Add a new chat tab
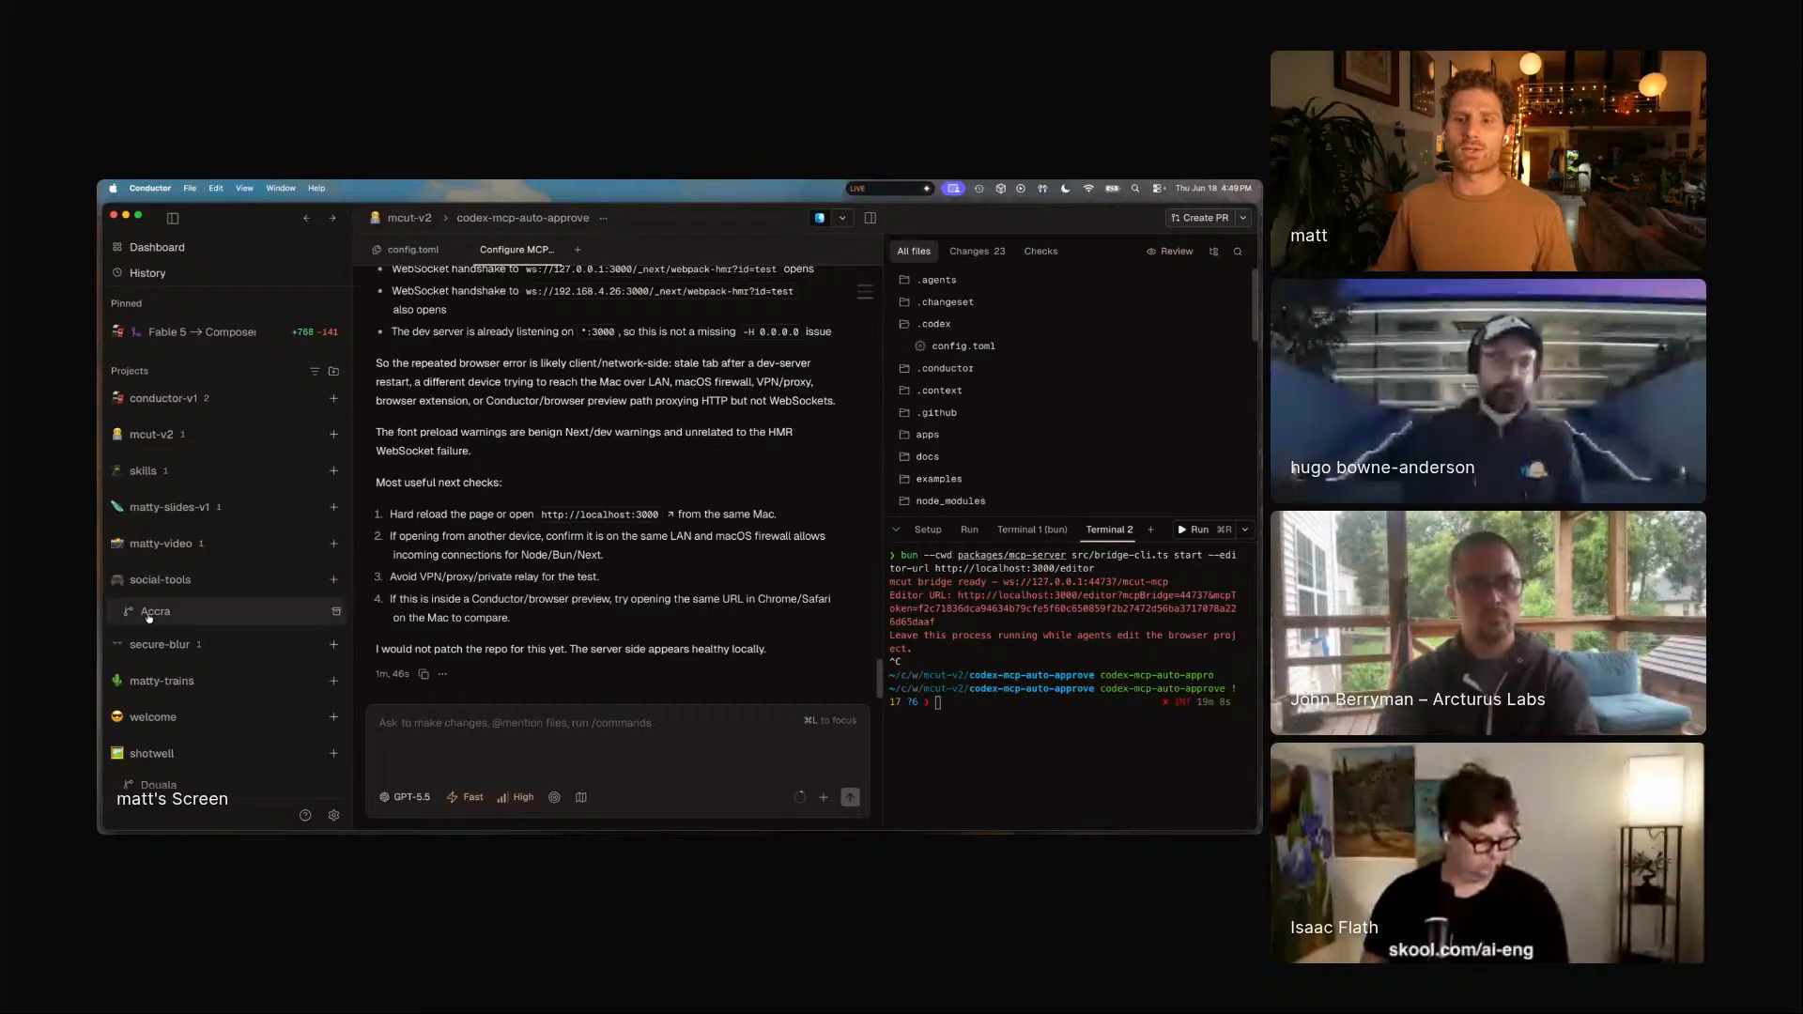Viewport: 1803px width, 1014px height. click(578, 250)
